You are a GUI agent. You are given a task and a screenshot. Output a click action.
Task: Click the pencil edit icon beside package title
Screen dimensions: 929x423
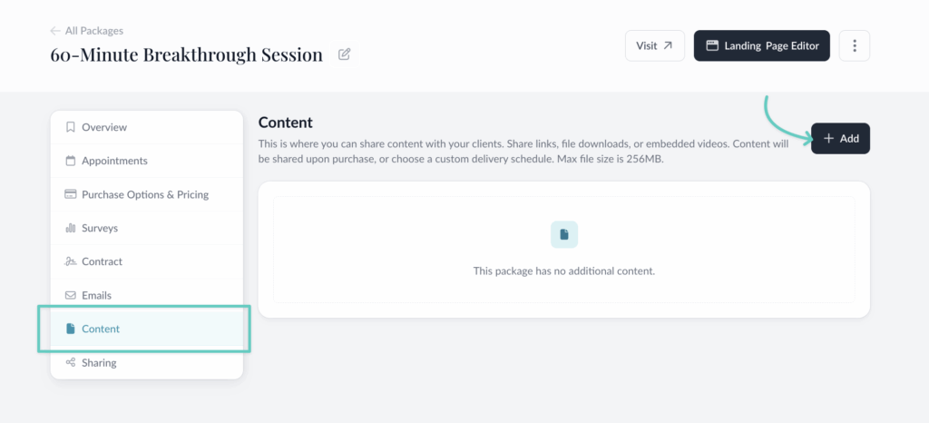point(345,54)
